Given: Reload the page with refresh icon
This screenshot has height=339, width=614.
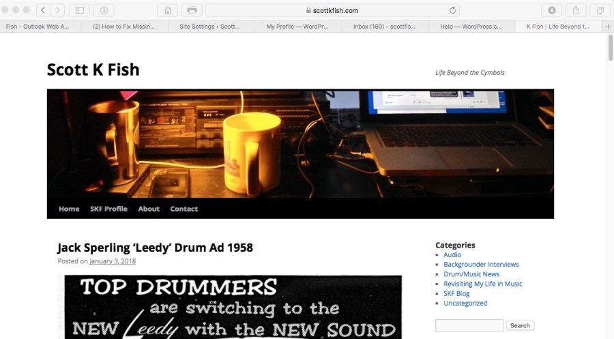Looking at the screenshot, I should tap(452, 10).
